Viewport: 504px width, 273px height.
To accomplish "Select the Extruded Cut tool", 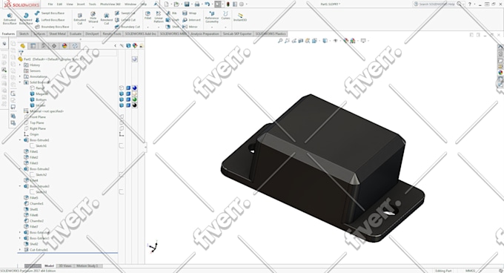I will coord(79,19).
